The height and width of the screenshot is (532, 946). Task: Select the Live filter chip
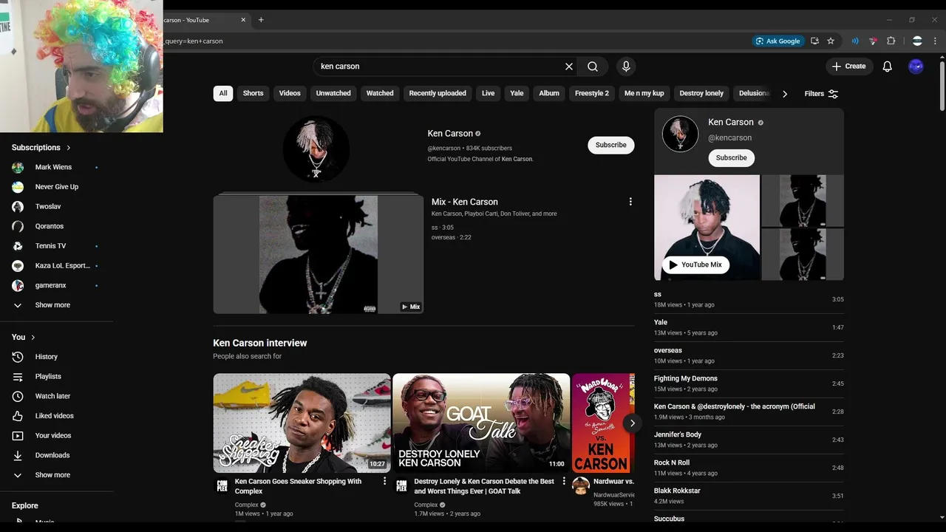coord(489,93)
